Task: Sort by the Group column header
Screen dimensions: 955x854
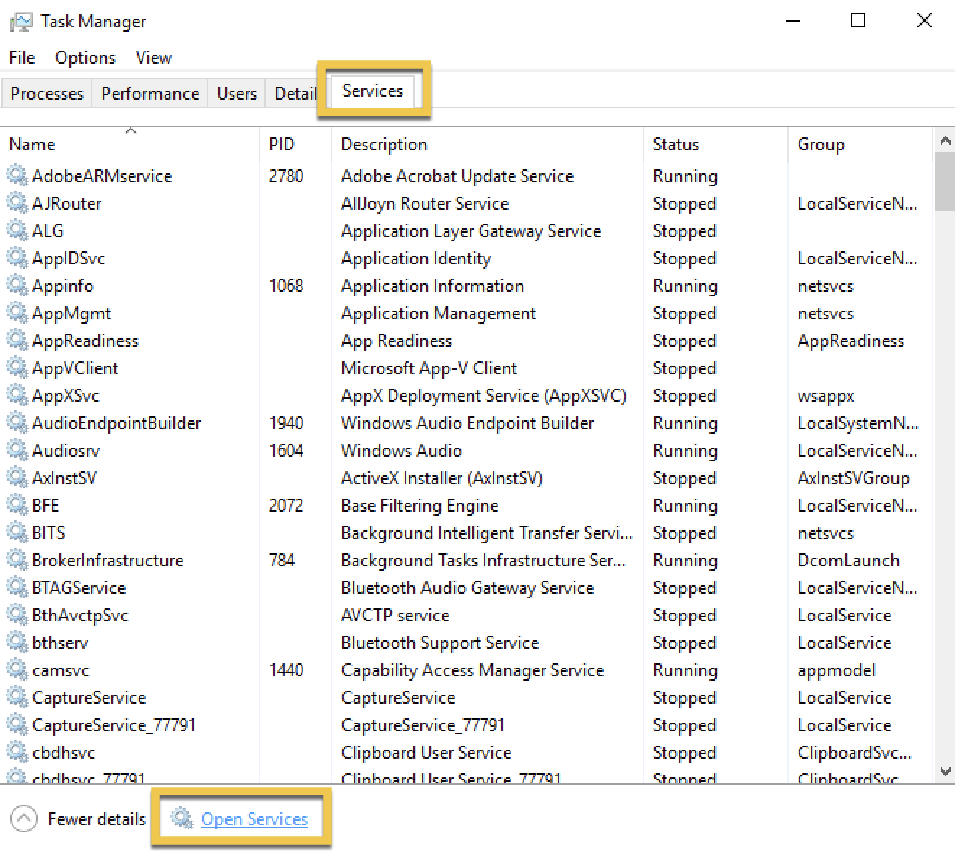Action: point(860,145)
